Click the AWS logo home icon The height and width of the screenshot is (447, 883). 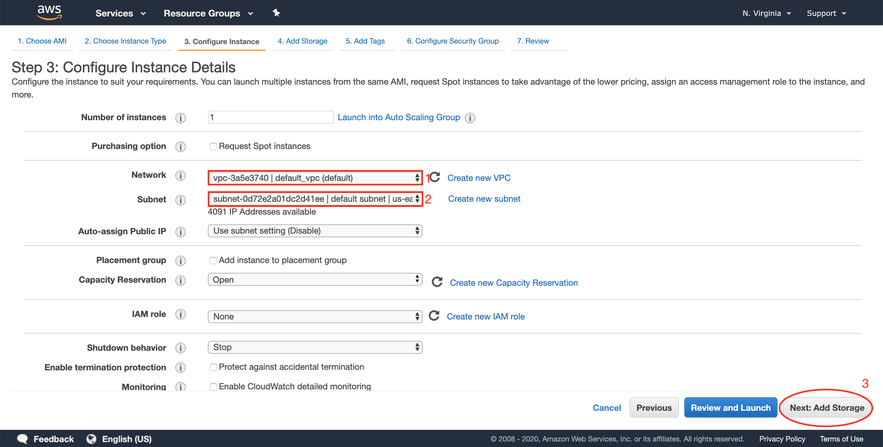coord(49,13)
